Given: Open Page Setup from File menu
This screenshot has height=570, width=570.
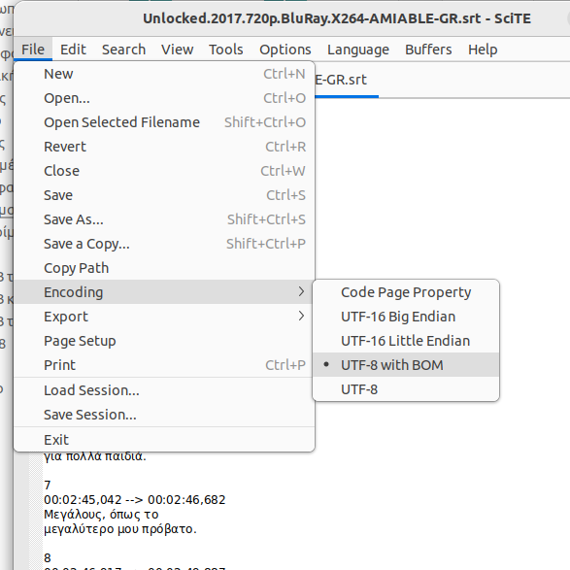Looking at the screenshot, I should [x=164, y=341].
